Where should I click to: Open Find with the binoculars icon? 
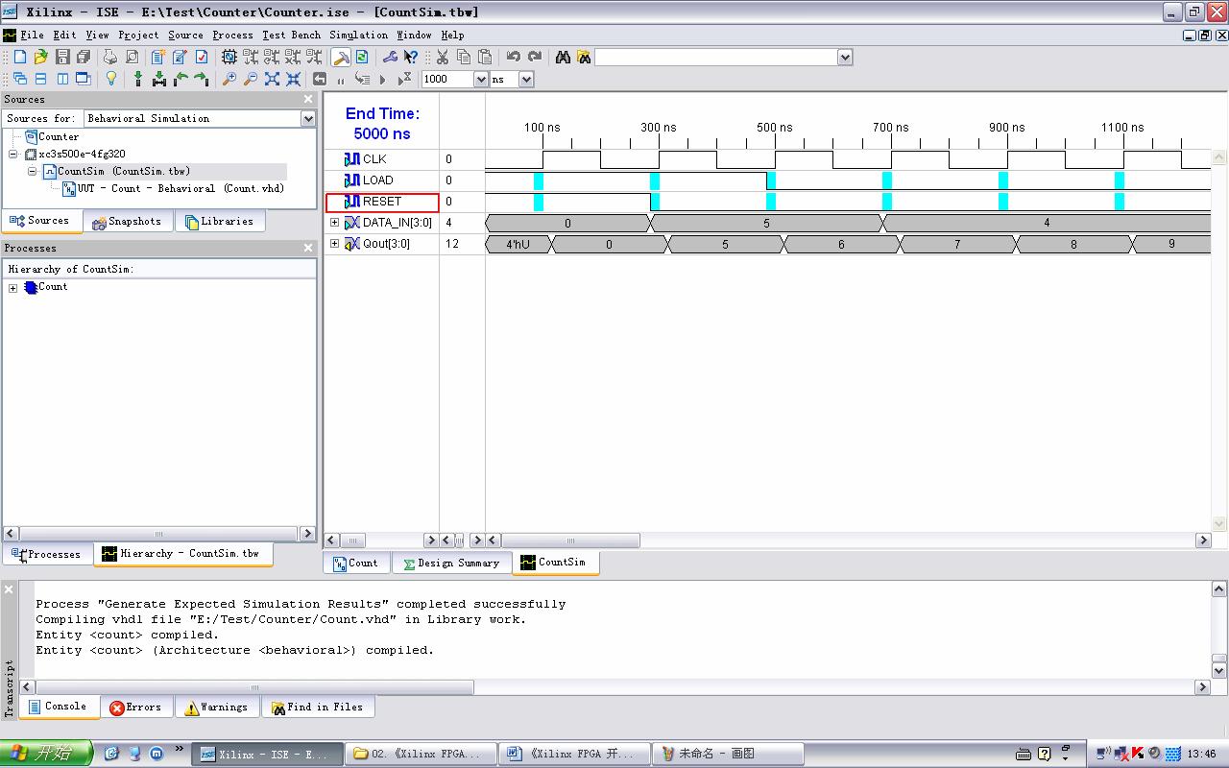tap(563, 58)
